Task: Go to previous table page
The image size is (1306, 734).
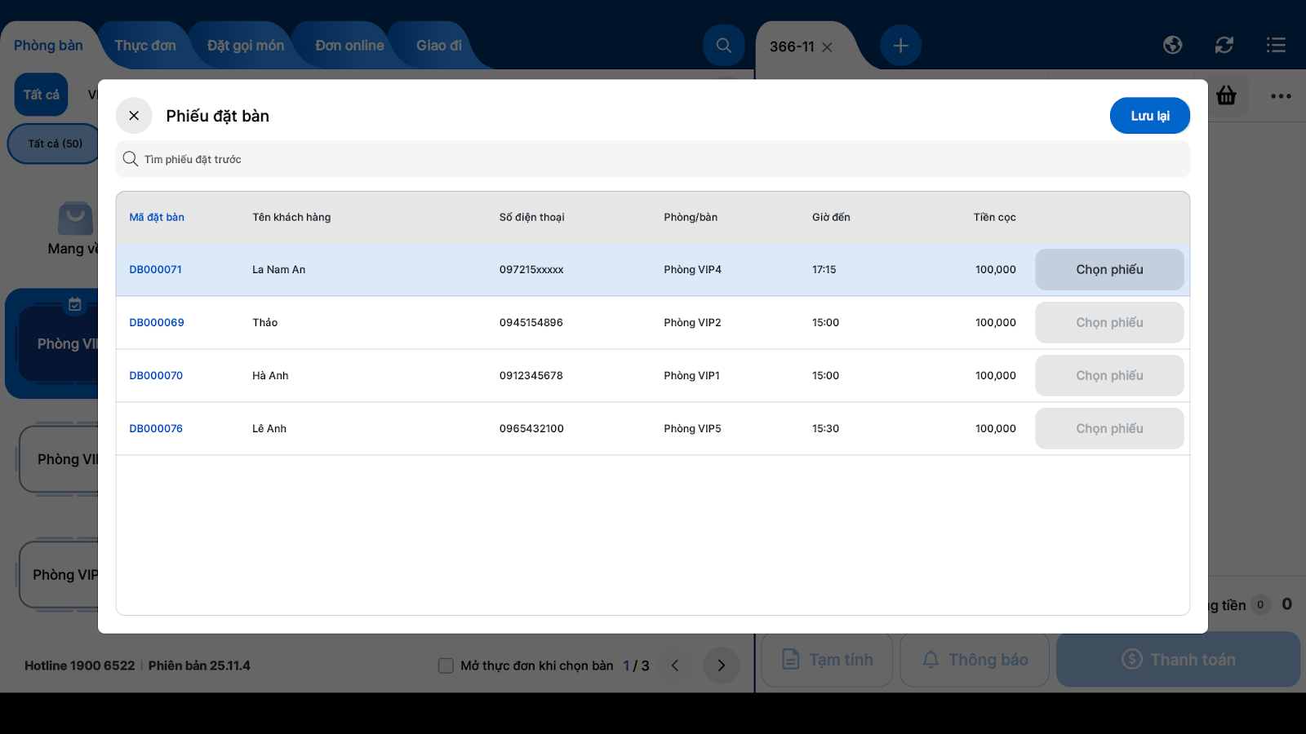Action: click(675, 665)
